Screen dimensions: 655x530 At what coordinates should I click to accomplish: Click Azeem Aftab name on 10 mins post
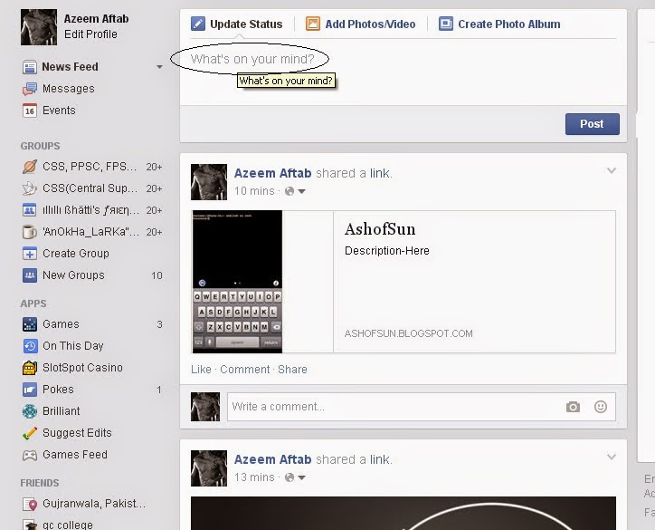click(273, 173)
